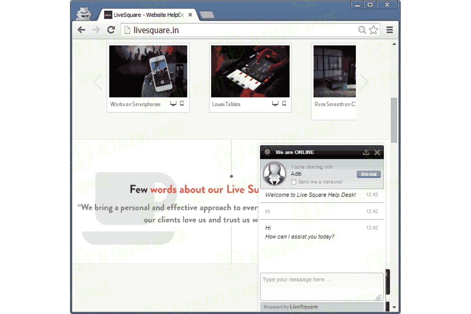
Task: Click the agent name 'Aditi'
Action: pos(296,174)
